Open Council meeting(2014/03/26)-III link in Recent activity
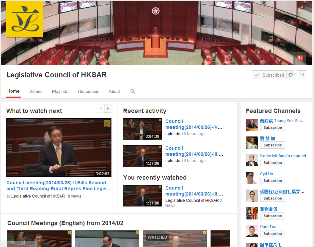 (194, 151)
